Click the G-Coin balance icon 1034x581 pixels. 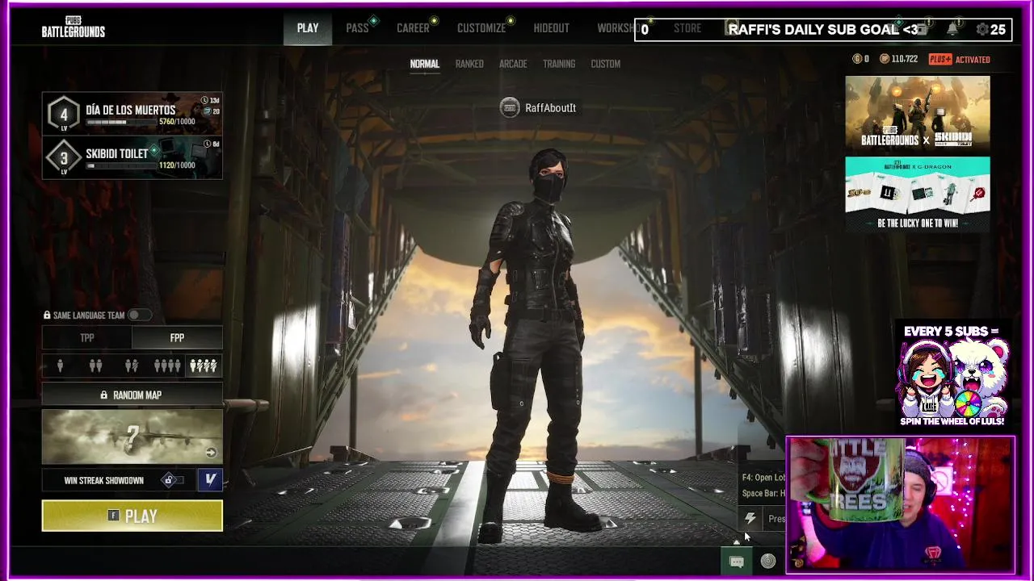click(x=857, y=59)
